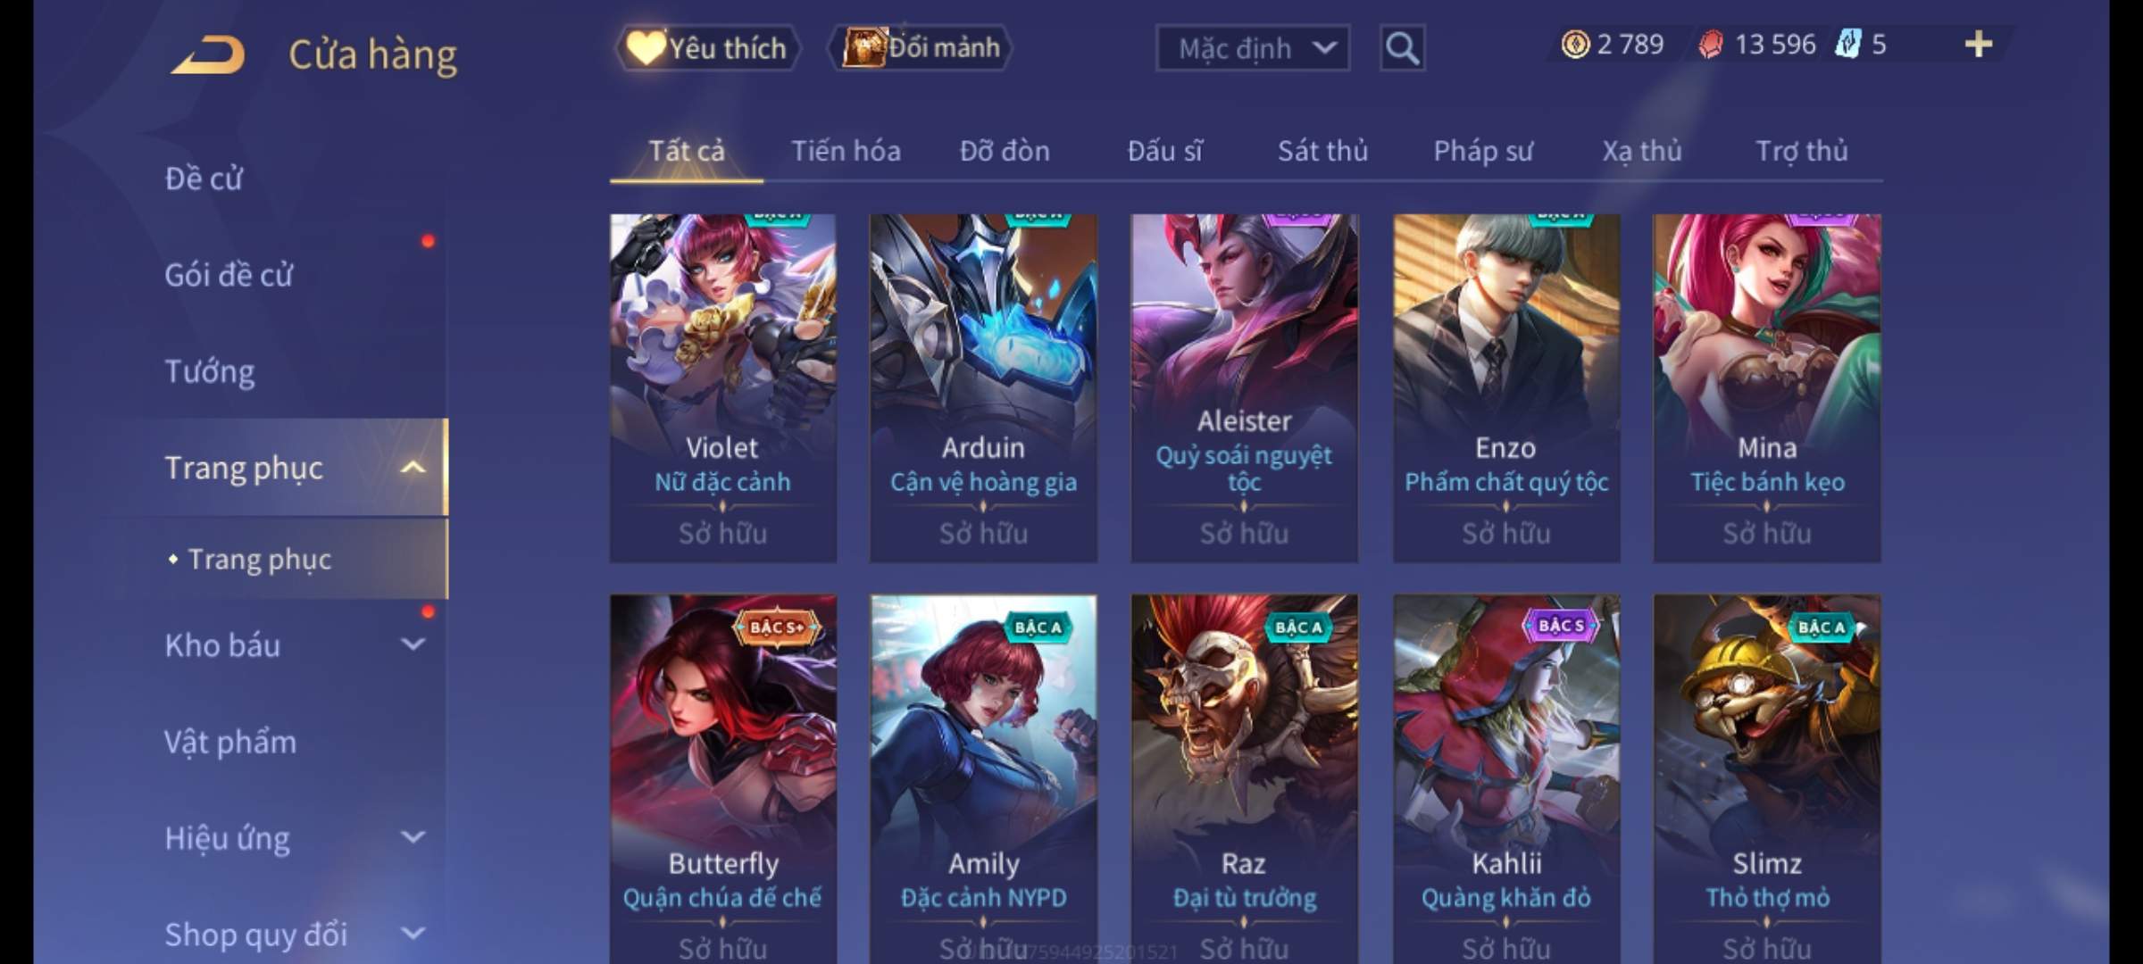Open Gói đề cử in sidebar

coord(229,275)
